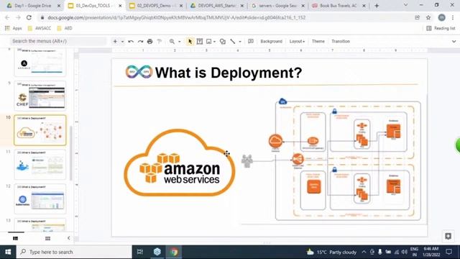Click the browser back arrow
The image size is (460, 259).
[8, 17]
